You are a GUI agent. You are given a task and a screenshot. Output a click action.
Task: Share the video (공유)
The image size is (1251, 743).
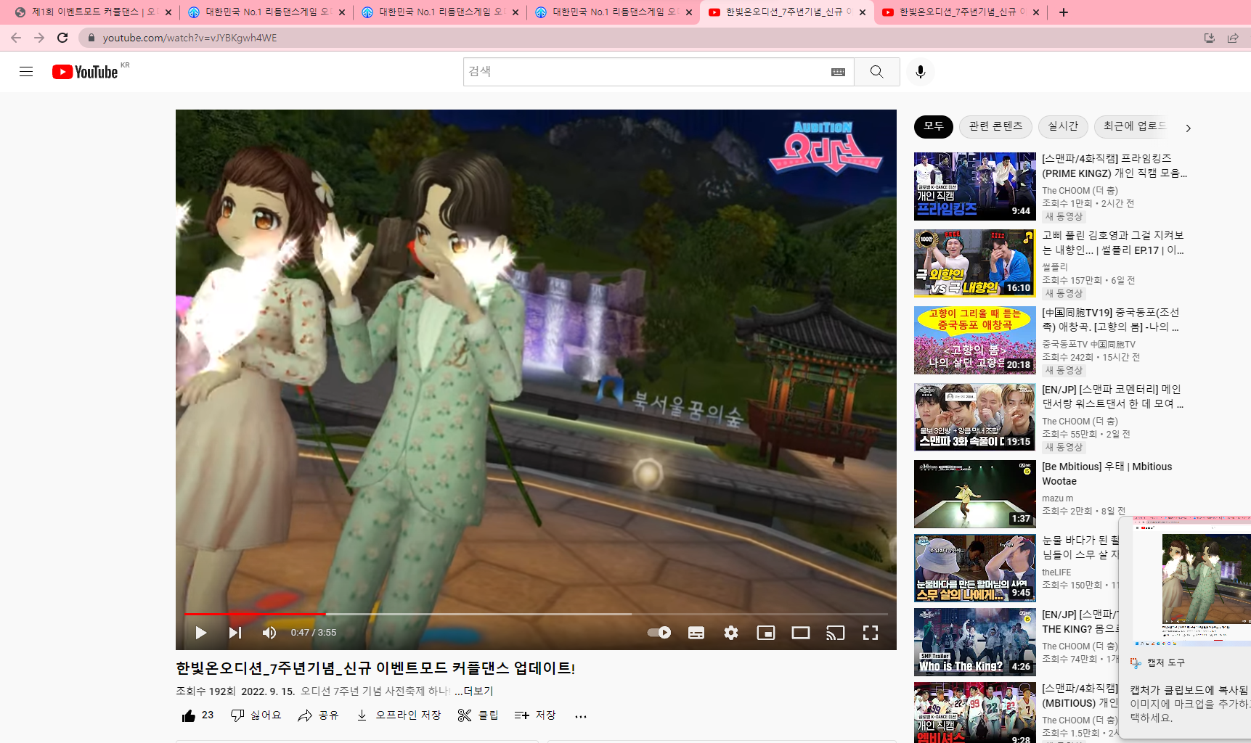[x=319, y=715]
